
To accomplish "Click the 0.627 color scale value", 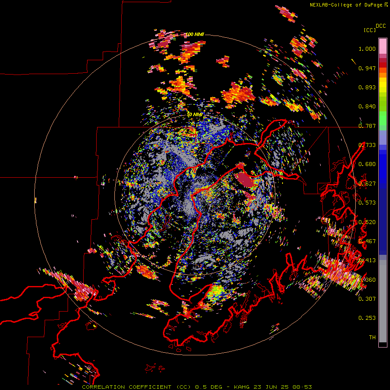I will (367, 184).
